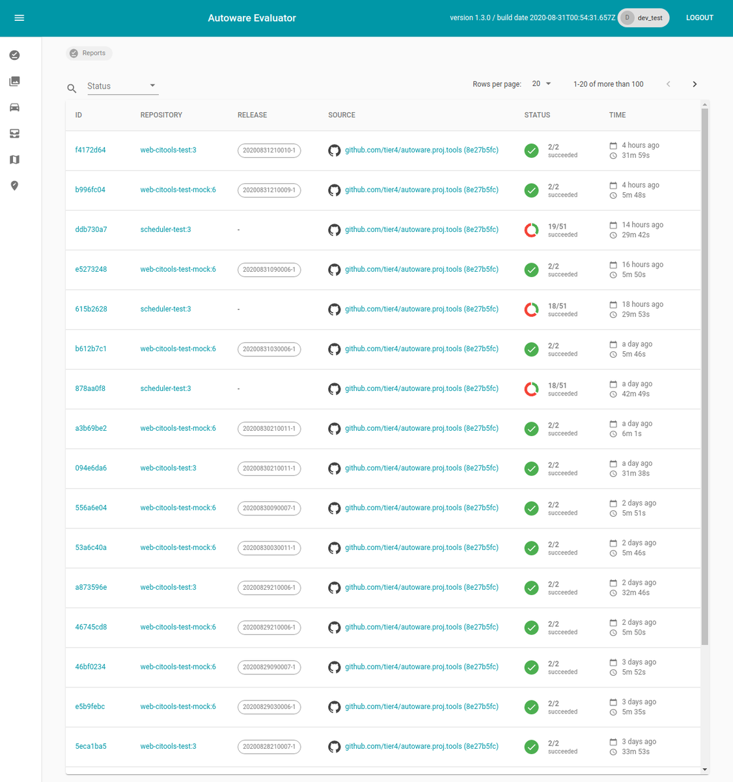Open source link in row e5273248
733x782 pixels.
pyautogui.click(x=422, y=269)
